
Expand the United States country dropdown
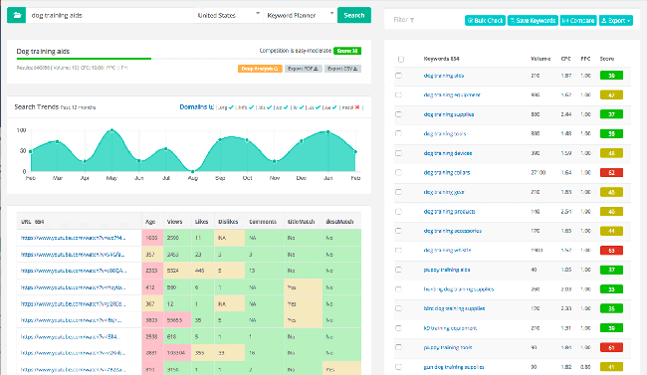click(228, 15)
